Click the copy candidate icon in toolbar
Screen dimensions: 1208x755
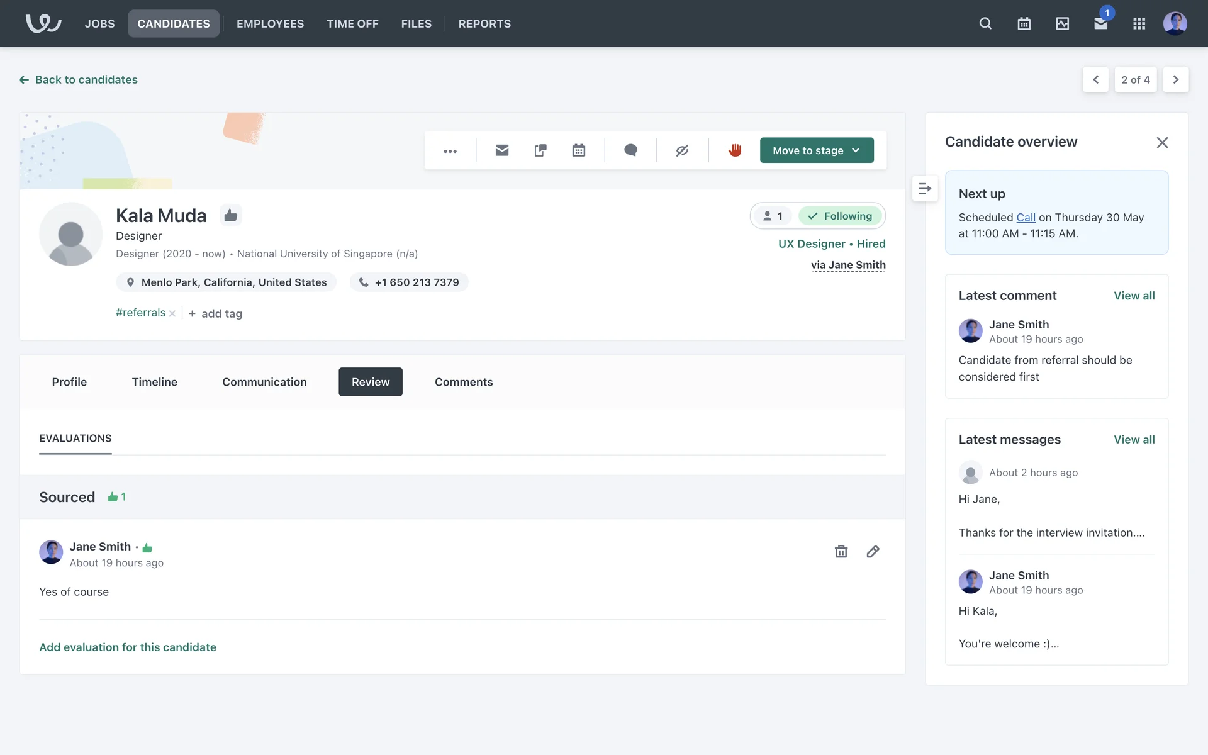click(540, 150)
